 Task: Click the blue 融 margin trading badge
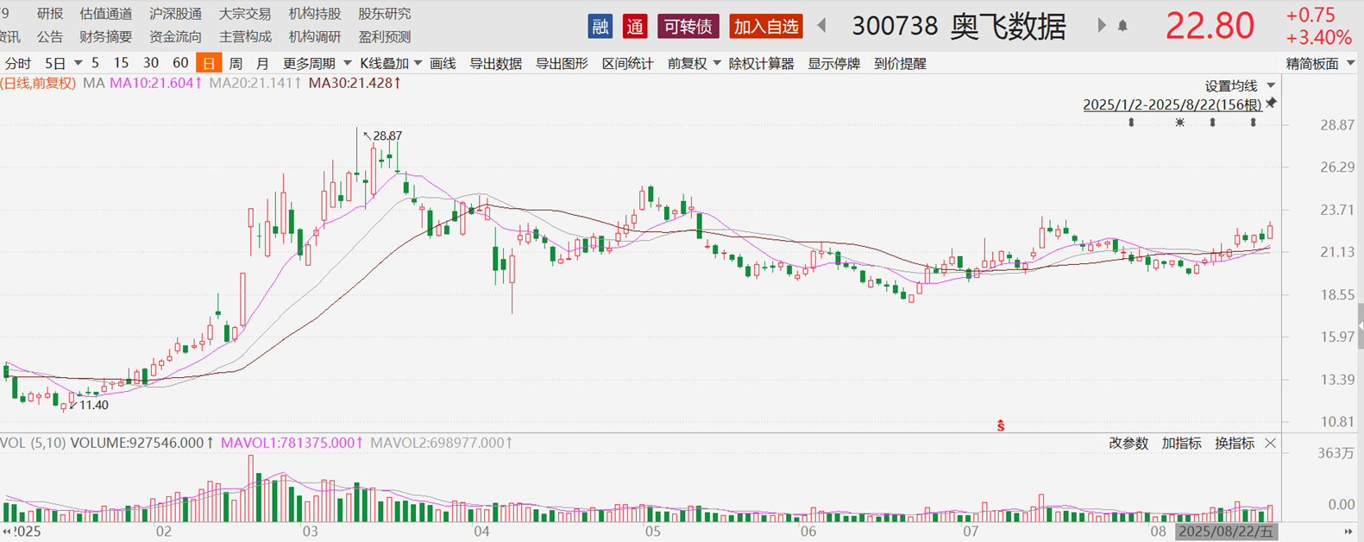point(600,27)
